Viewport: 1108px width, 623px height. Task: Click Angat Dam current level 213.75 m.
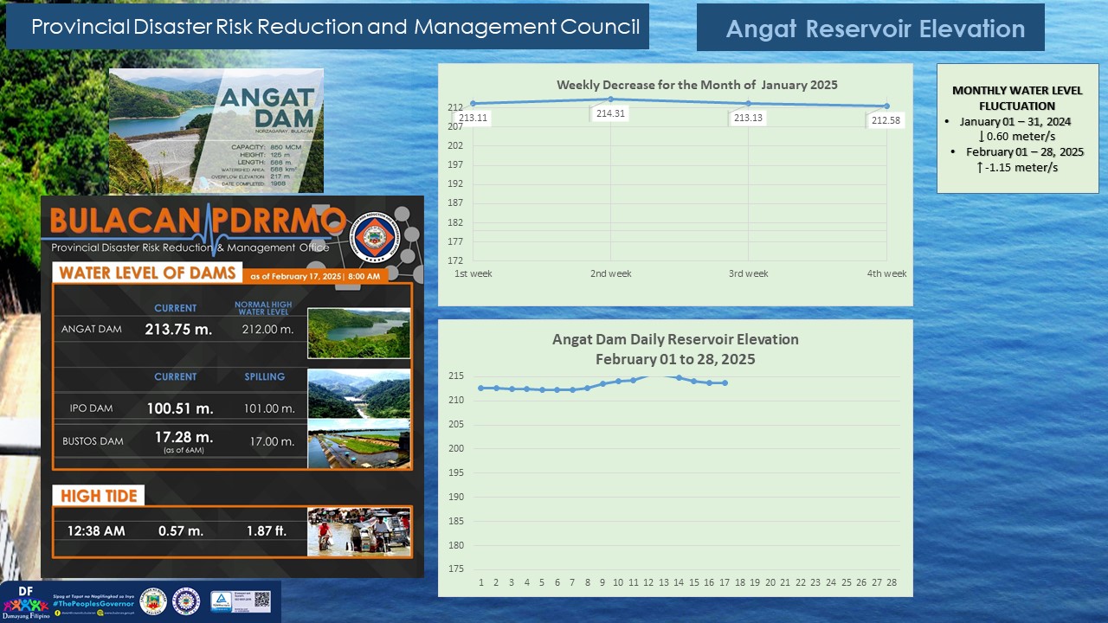tap(178, 329)
